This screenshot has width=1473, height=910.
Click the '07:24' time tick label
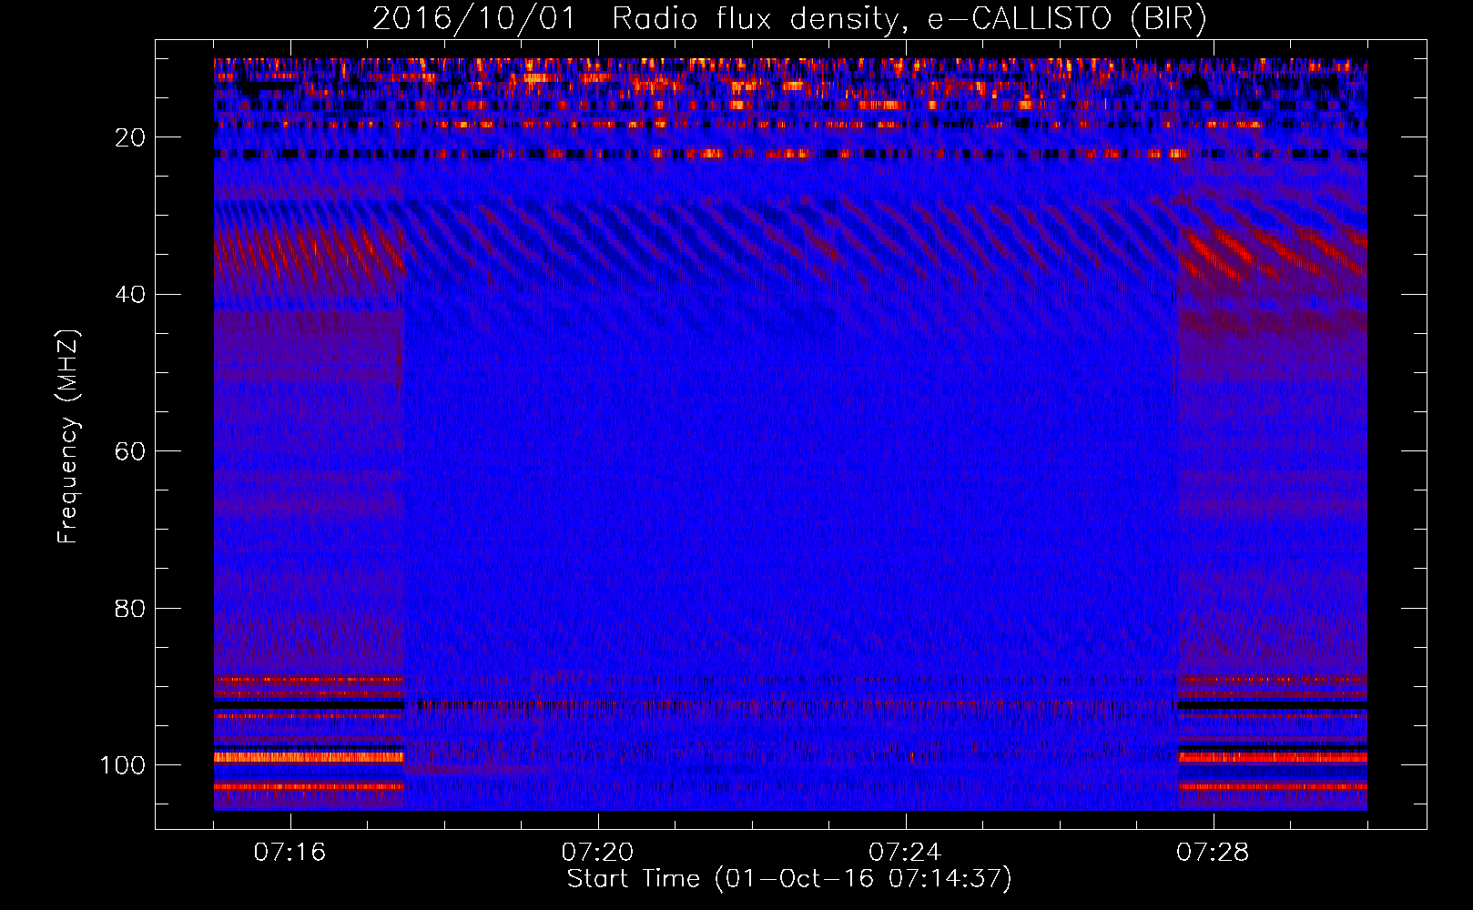point(905,852)
